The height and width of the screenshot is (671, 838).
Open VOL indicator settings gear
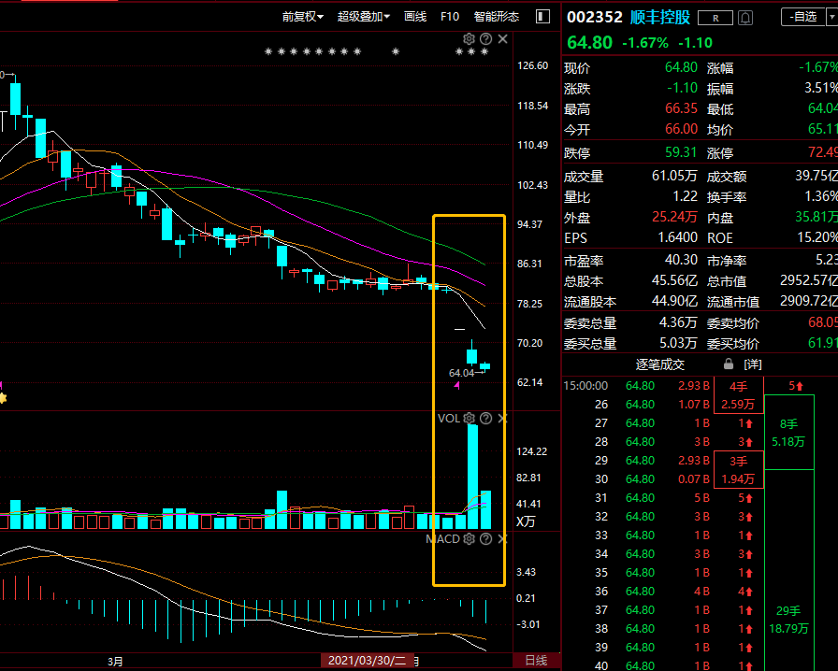point(469,419)
